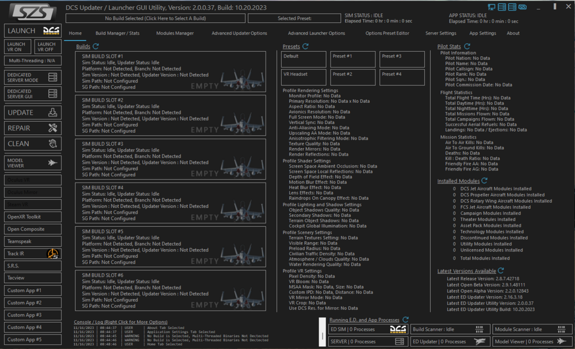
Task: Run UPDATE on the sim
Action: click(33, 113)
